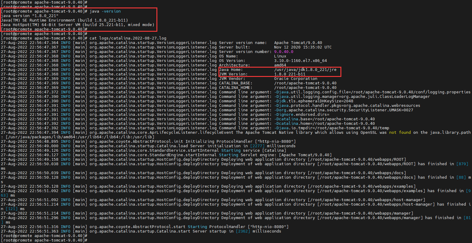The image size is (472, 243).
Task: Click the "Java Home:" label
Action: [231, 70]
